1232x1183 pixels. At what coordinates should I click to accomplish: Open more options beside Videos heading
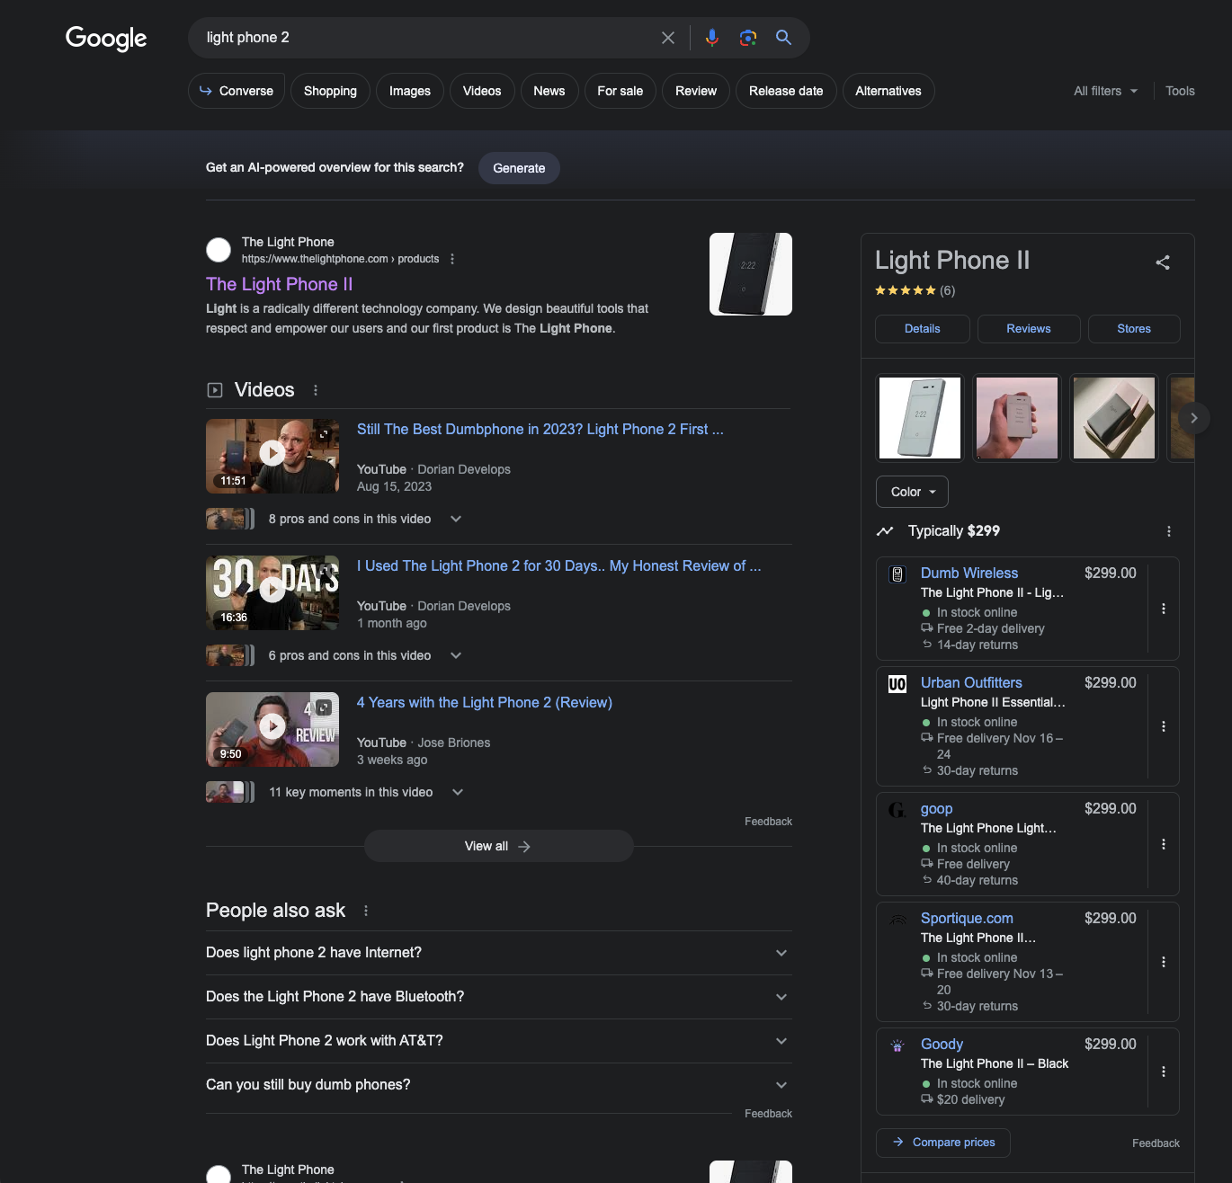(315, 390)
